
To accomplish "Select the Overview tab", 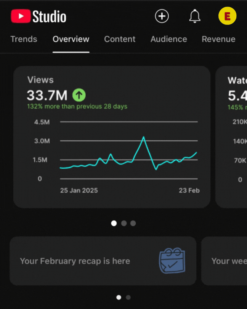I will tap(71, 39).
